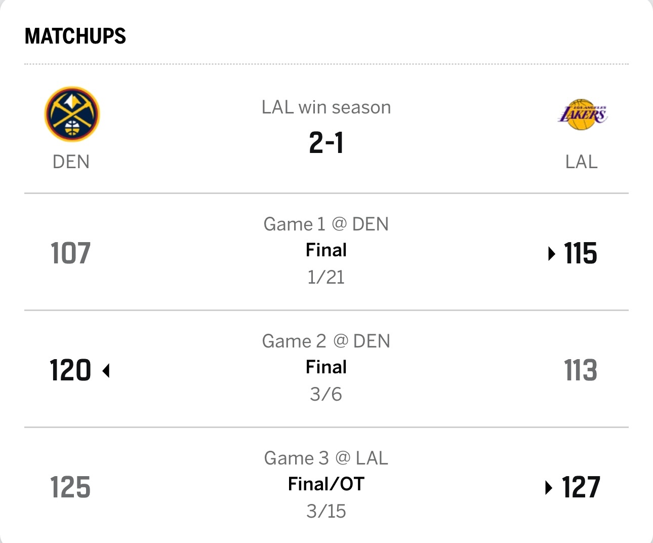Click the winner arrow beside 127
653x543 pixels.
pos(548,488)
